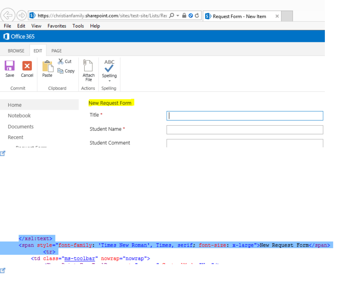Click the pop-out icon below the code snippet

tap(3, 270)
